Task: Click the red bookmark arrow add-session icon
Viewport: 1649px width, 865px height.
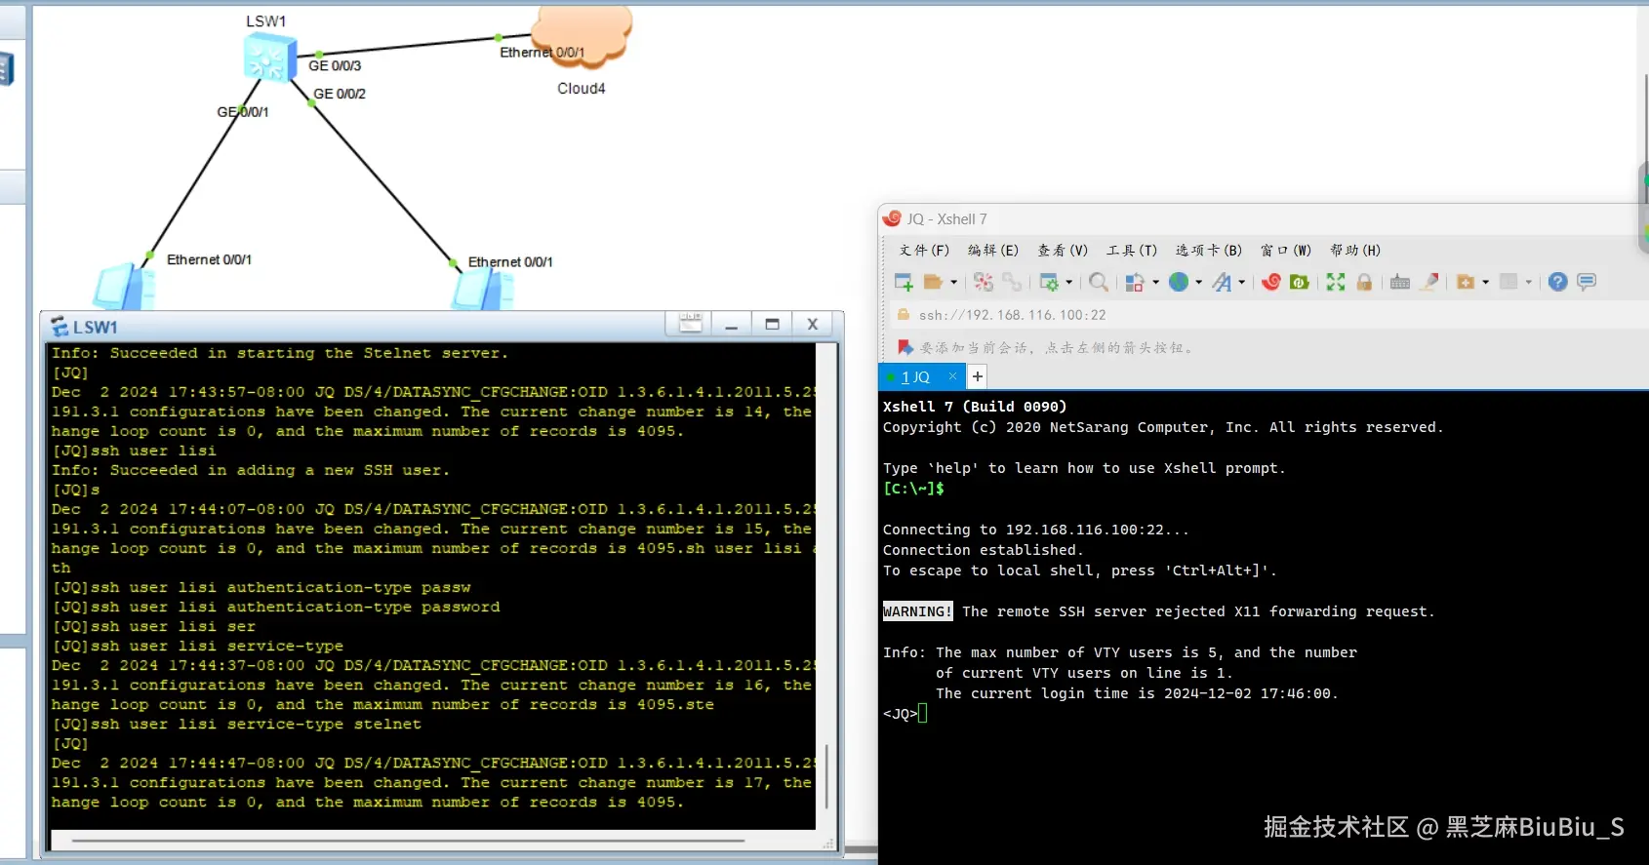Action: (905, 347)
